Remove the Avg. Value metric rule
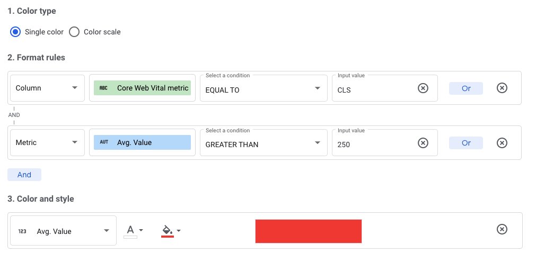 502,143
